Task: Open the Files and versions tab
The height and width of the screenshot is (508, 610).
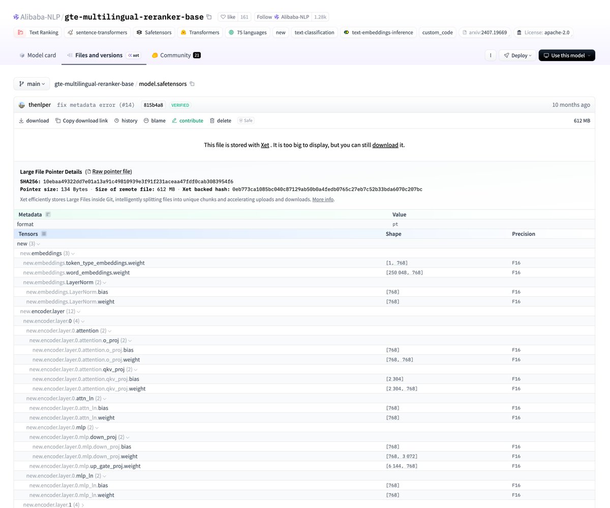Action: tap(104, 55)
